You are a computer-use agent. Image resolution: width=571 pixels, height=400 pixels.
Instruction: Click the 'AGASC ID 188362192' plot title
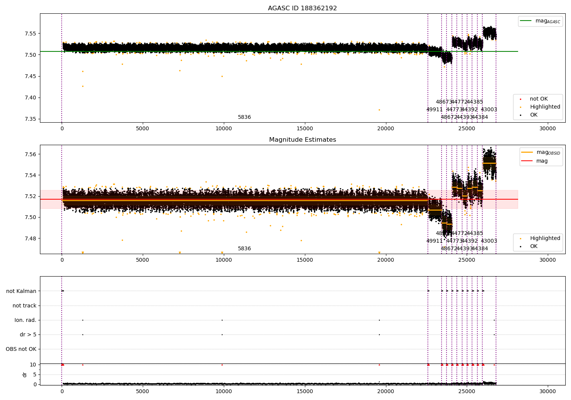tap(302, 8)
